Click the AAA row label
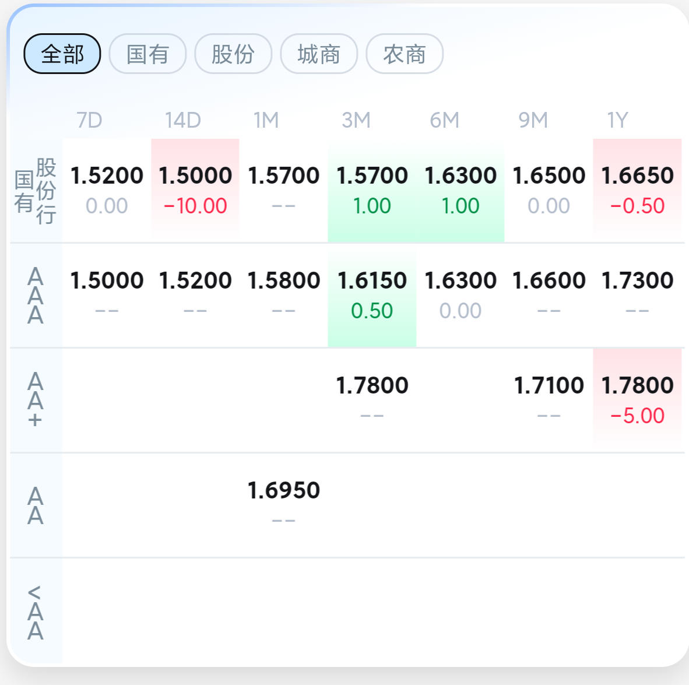 pyautogui.click(x=36, y=295)
